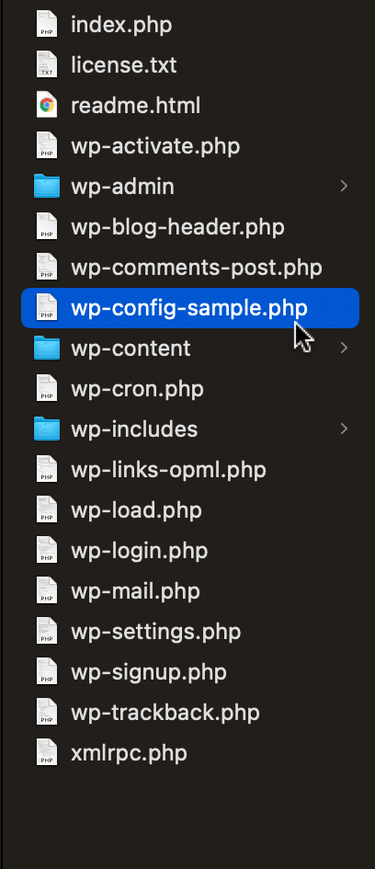Image resolution: width=375 pixels, height=869 pixels.
Task: Select the wp-links-opml.php file
Action: pos(168,470)
